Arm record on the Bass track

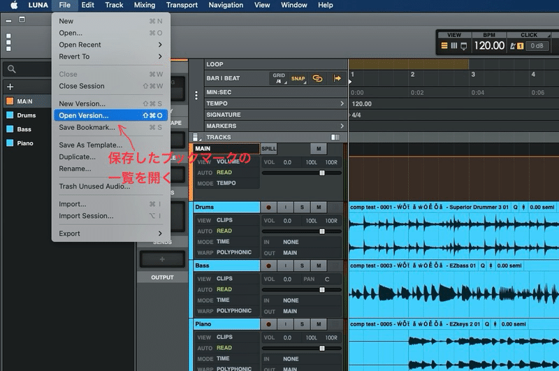click(268, 265)
